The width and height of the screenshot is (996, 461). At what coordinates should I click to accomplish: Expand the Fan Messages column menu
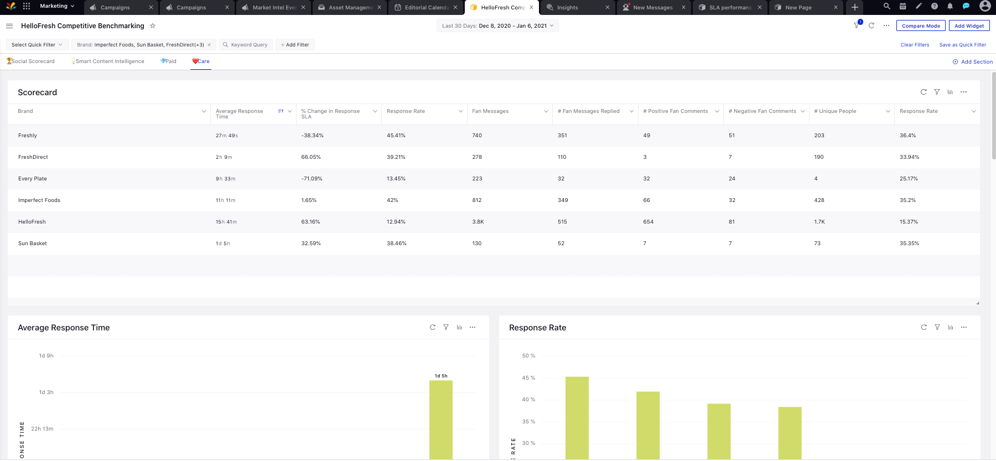(546, 111)
